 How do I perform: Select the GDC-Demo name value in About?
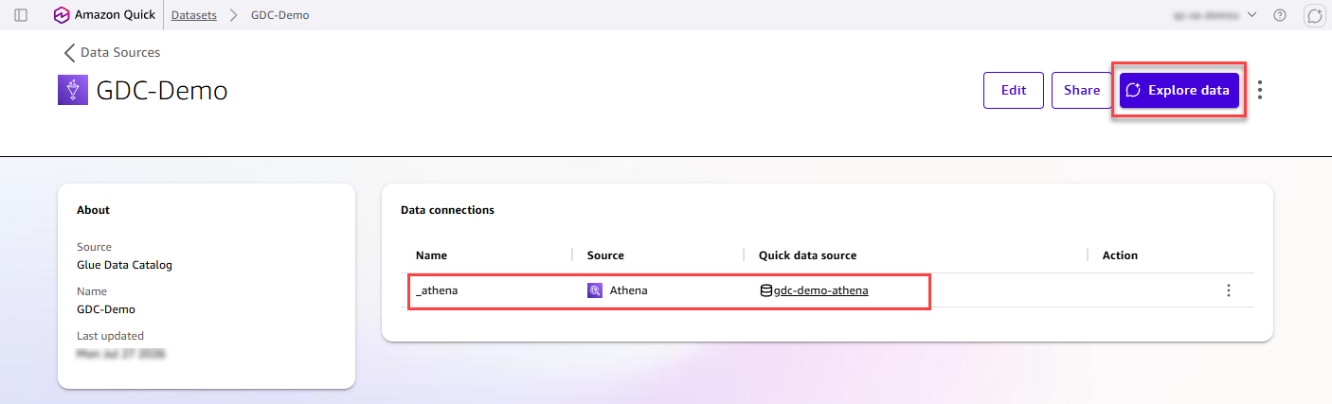tap(105, 309)
